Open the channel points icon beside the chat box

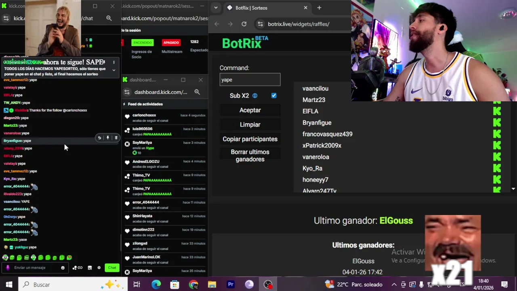[x=77, y=268]
